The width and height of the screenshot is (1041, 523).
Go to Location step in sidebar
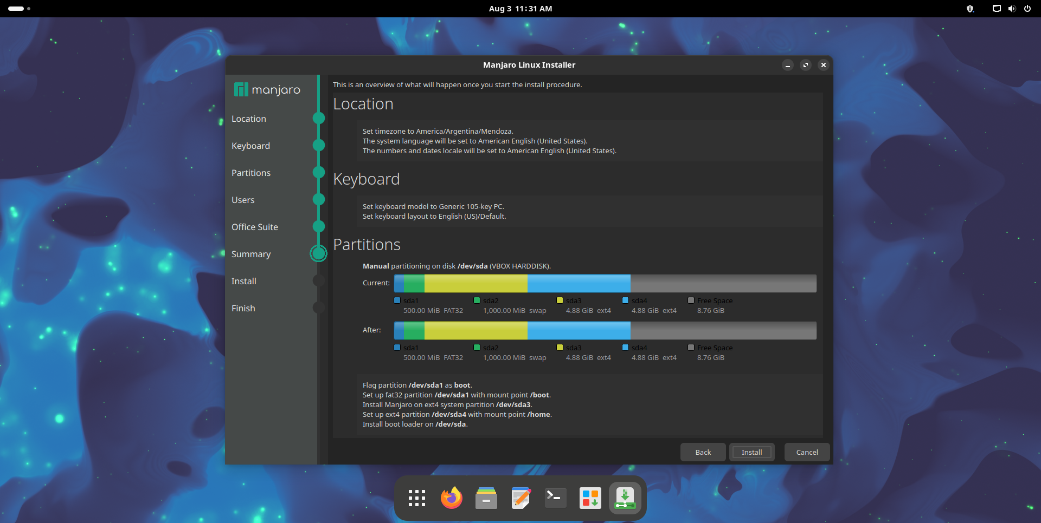249,119
